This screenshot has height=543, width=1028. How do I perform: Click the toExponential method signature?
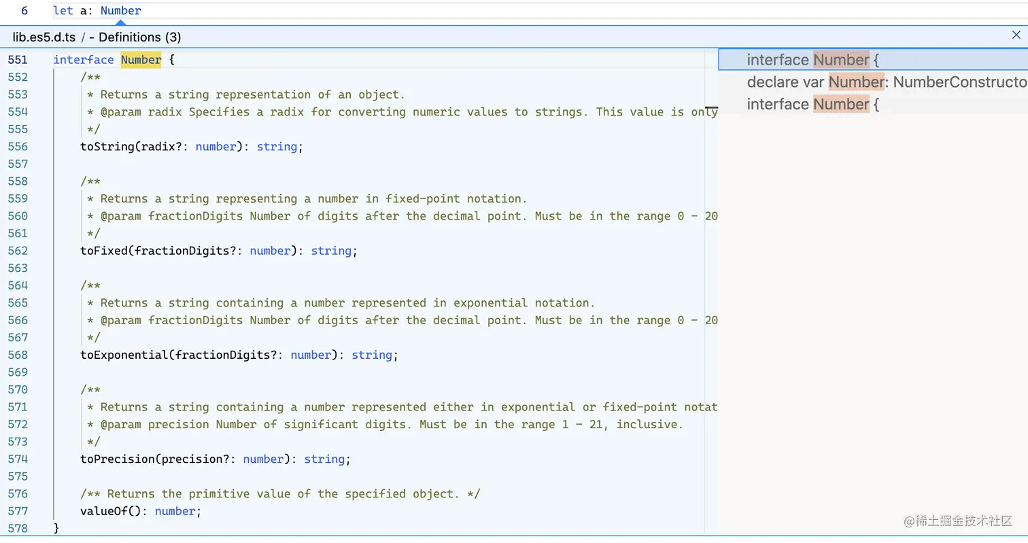(x=239, y=355)
